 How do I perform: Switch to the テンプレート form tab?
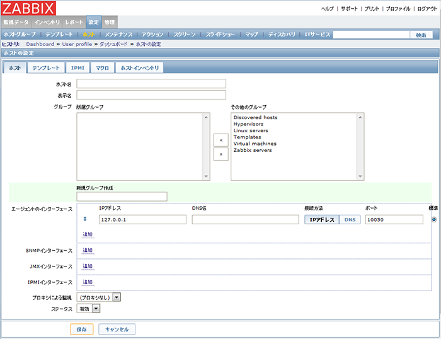pos(46,68)
